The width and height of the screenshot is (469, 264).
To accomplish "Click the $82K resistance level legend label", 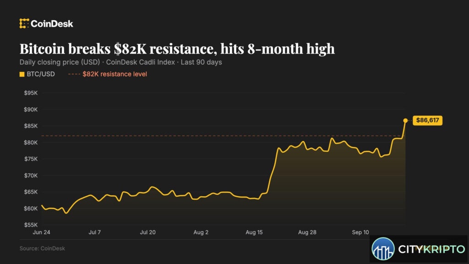I will click(x=115, y=74).
